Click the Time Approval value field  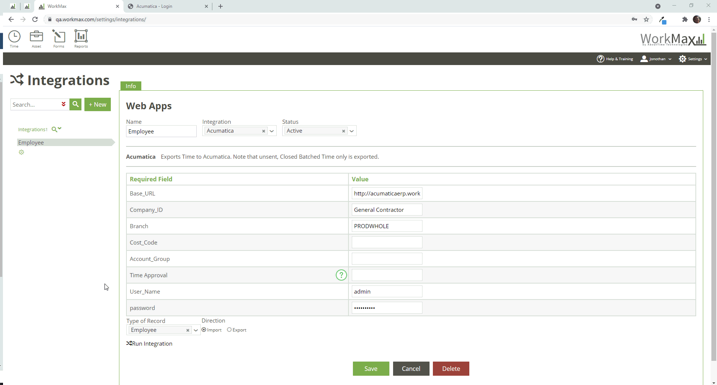click(x=387, y=275)
